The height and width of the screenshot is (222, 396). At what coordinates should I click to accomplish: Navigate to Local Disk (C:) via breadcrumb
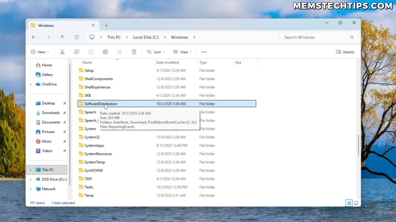[146, 37]
